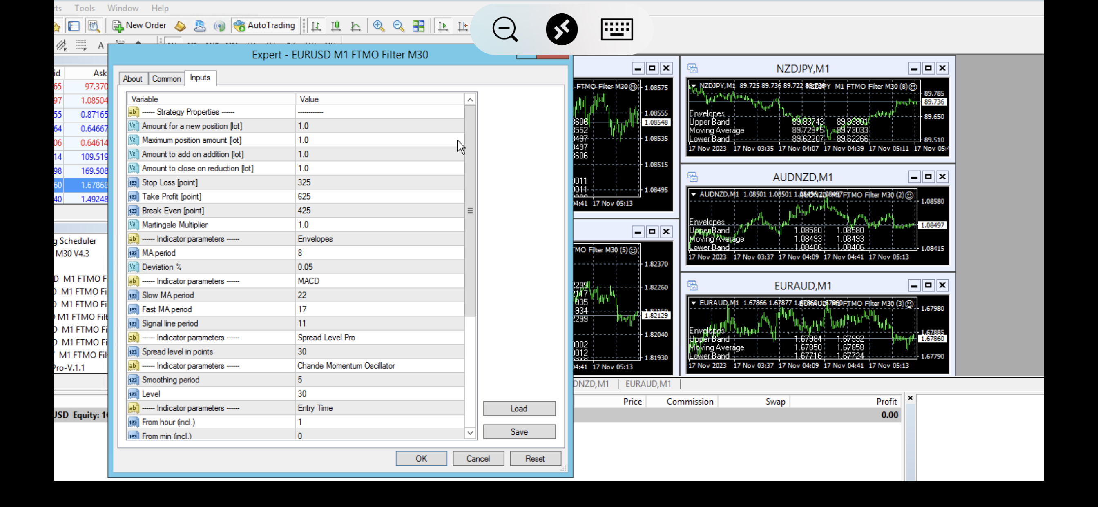Sort trades by the Swap column
The image size is (1098, 507).
pos(754,401)
